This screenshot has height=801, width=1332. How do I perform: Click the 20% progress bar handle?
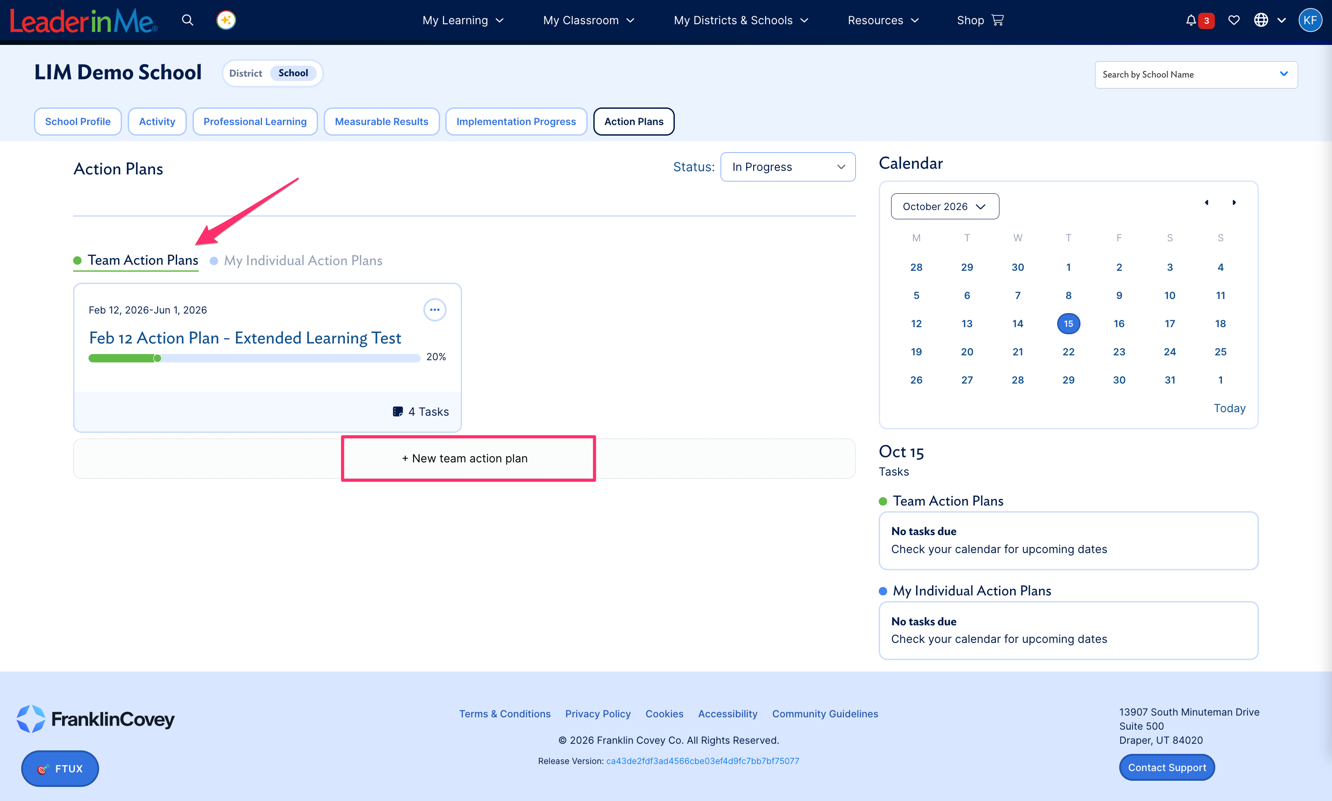[x=157, y=358]
